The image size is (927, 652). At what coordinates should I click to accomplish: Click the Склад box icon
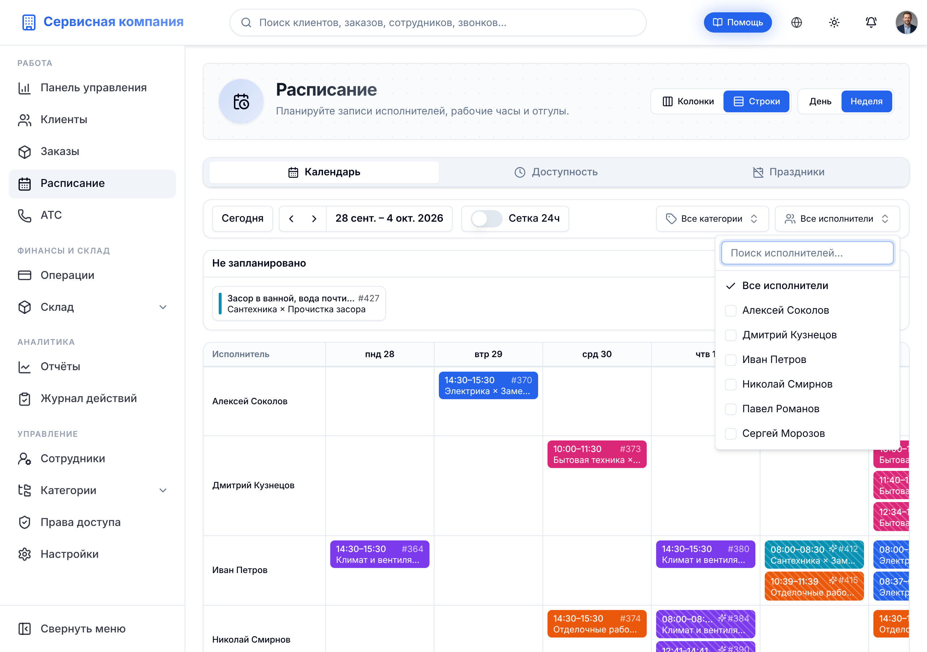(25, 307)
